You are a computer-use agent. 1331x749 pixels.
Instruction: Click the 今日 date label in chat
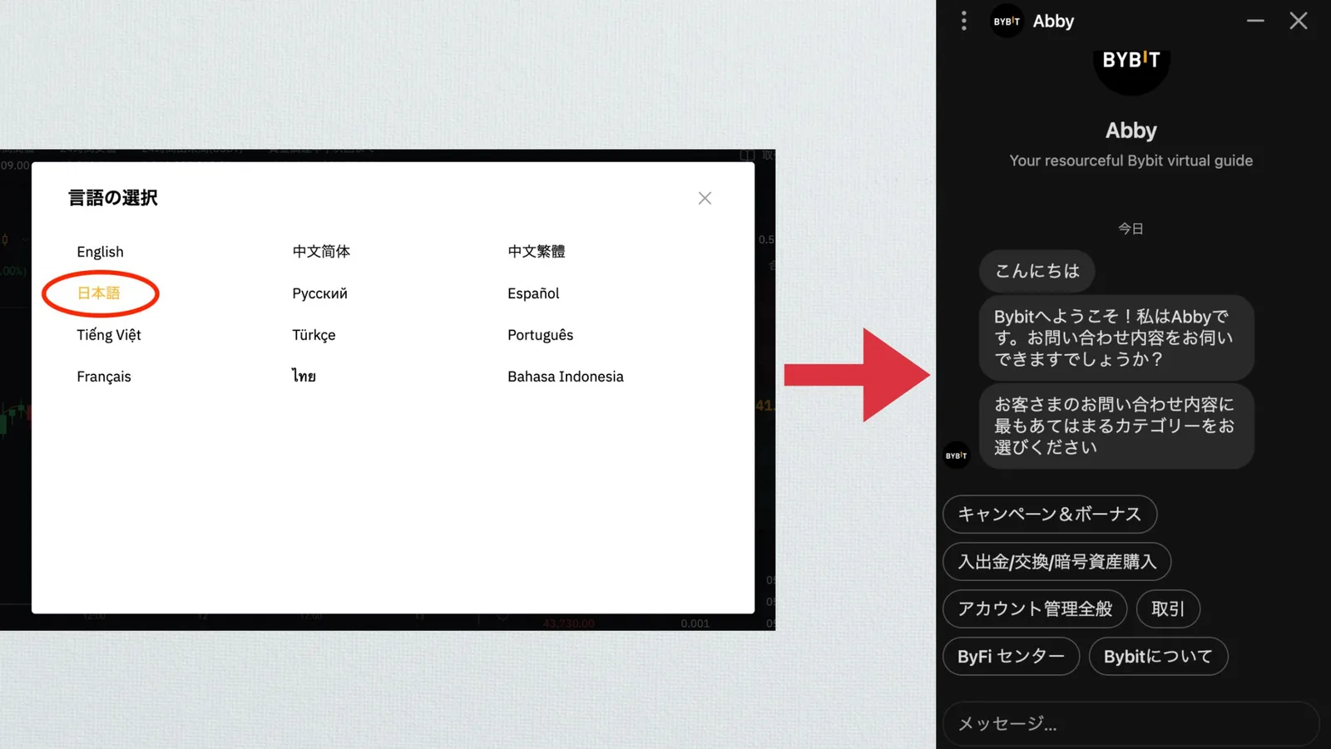(1131, 229)
